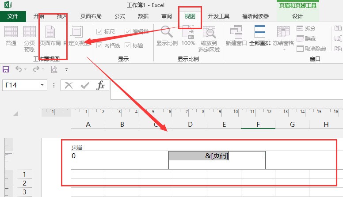Open Page Break Preview (分页预览)
Image resolution: width=343 pixels, height=197 pixels.
(30, 39)
